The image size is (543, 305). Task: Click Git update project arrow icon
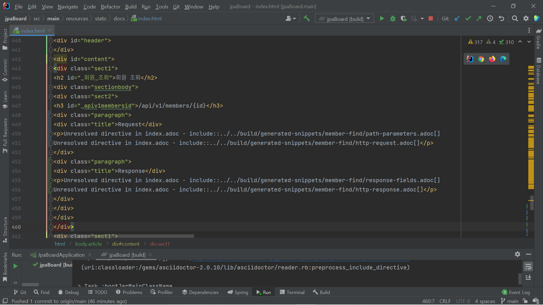[457, 19]
